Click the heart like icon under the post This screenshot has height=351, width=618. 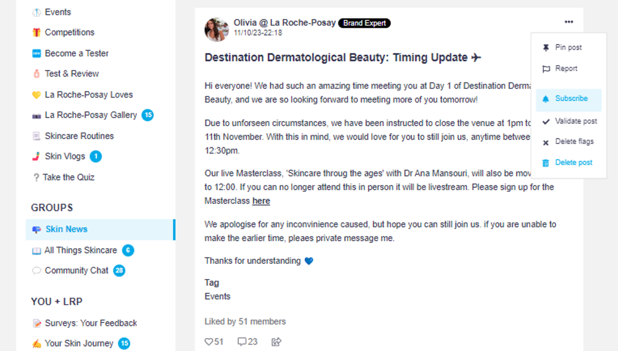(209, 342)
